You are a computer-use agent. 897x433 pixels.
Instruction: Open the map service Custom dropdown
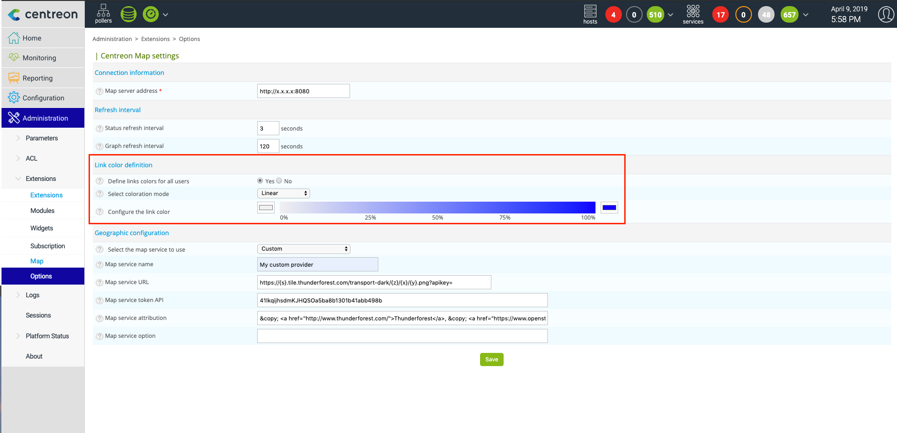tap(304, 249)
